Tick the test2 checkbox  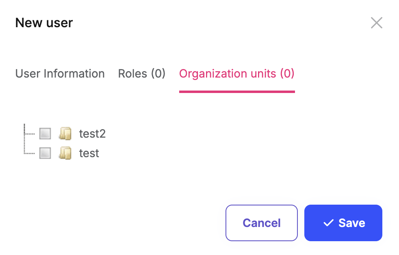[45, 134]
